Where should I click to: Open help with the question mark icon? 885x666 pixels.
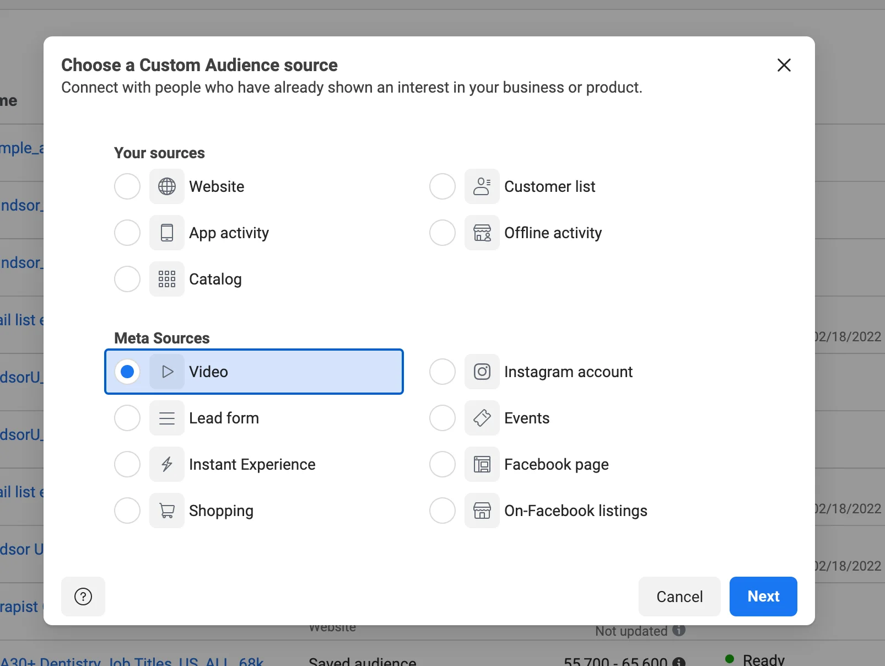[x=83, y=597]
